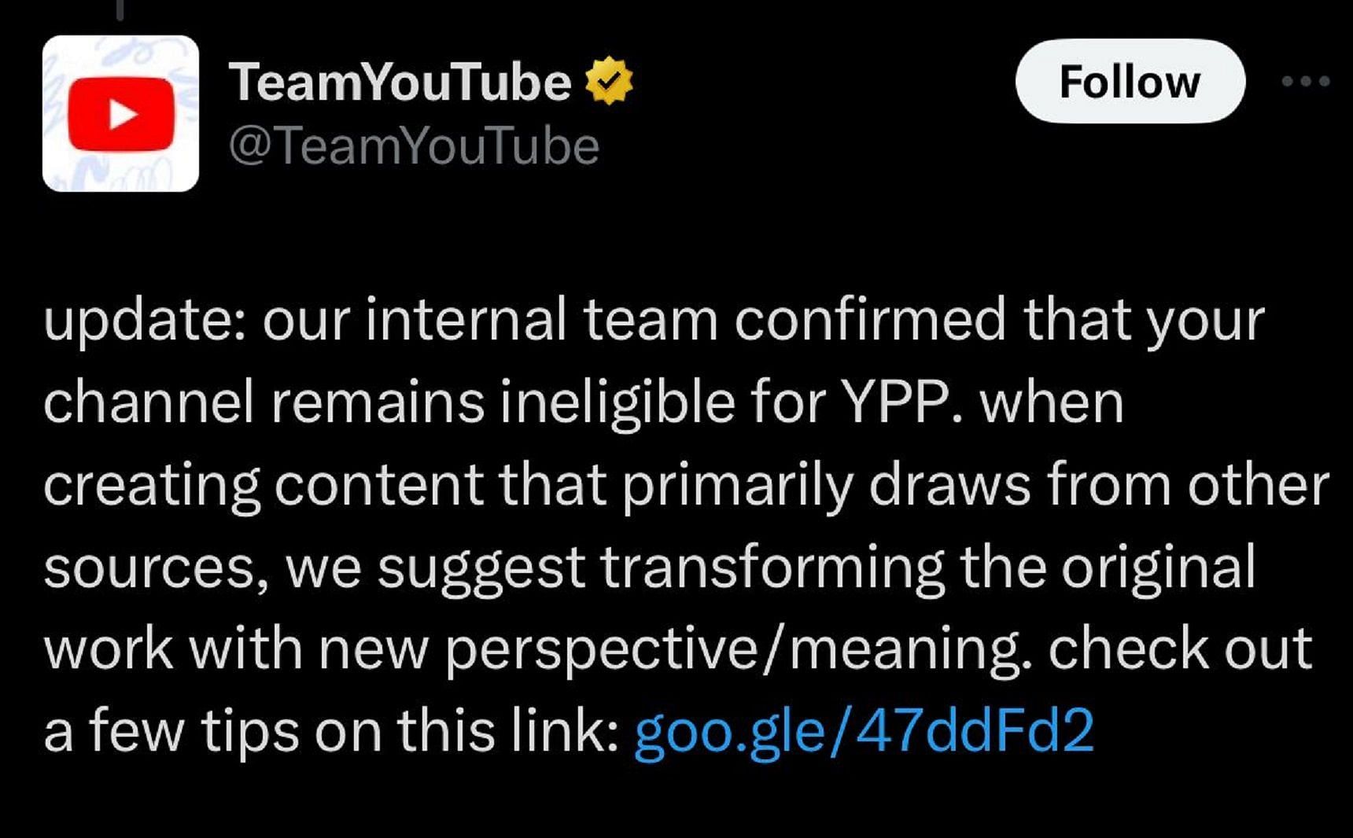The image size is (1353, 838).
Task: Click the words "check out" in the tweet
Action: (1180, 649)
